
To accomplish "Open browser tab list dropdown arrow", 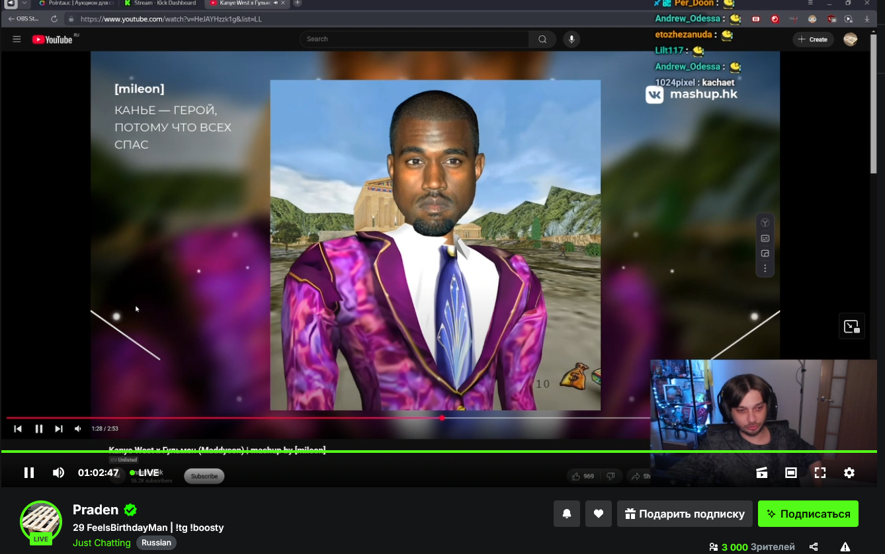I will pos(25,3).
